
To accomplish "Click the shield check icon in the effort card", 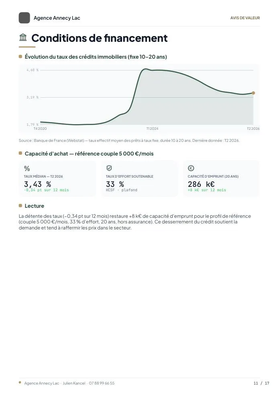I will coord(109,168).
